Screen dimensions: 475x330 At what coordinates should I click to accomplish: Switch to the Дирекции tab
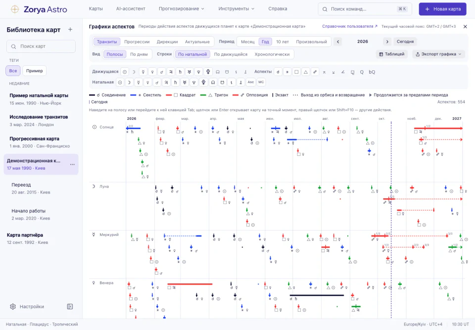[x=167, y=42]
